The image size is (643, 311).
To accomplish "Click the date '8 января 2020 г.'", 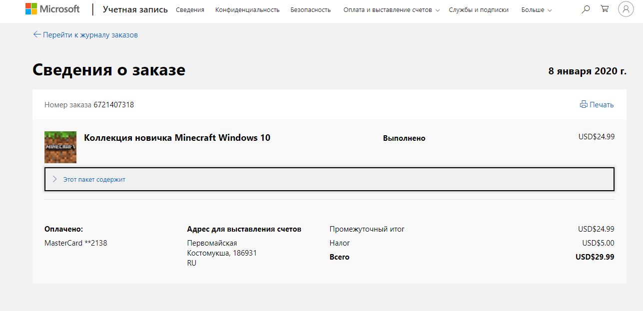I will pos(588,71).
